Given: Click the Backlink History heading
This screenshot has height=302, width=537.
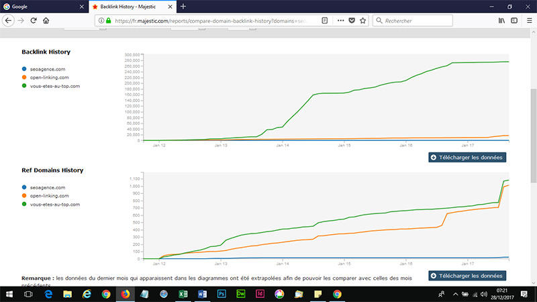Looking at the screenshot, I should coord(46,52).
